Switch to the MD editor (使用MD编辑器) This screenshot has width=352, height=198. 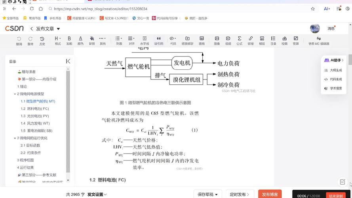pos(319,41)
